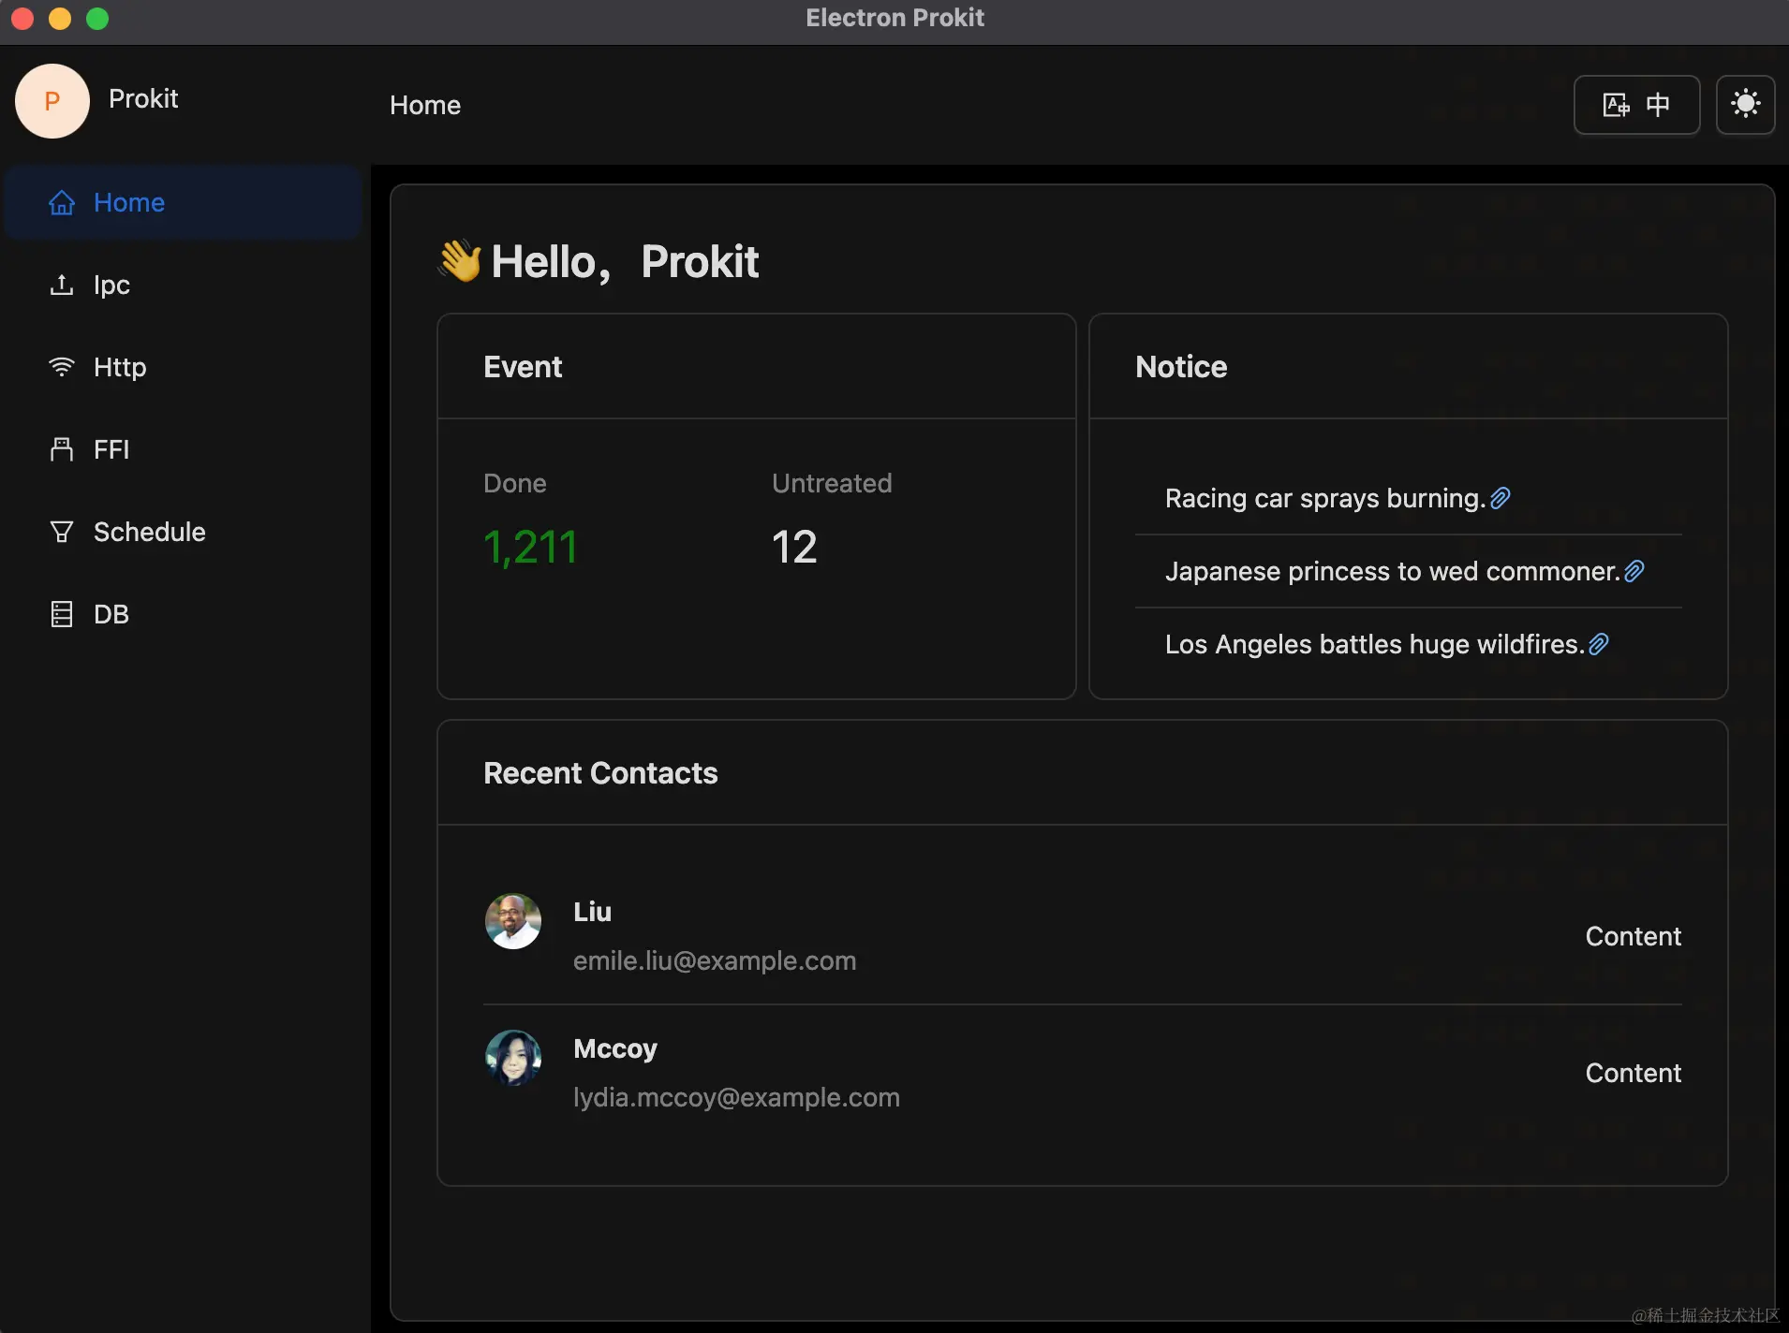
Task: Click the email emile.liu@example.com
Action: (715, 960)
